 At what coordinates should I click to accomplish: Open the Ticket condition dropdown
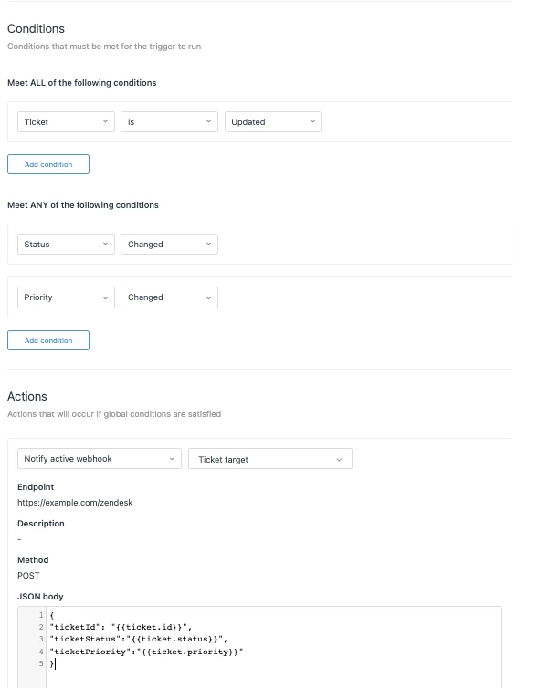(66, 122)
